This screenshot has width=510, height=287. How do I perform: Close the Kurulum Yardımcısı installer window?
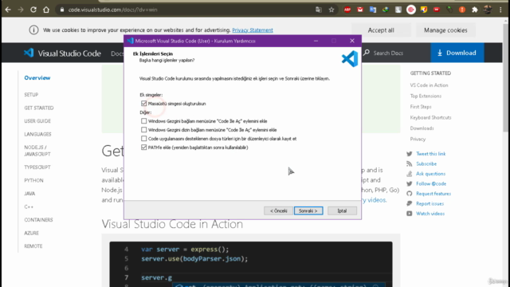click(352, 41)
